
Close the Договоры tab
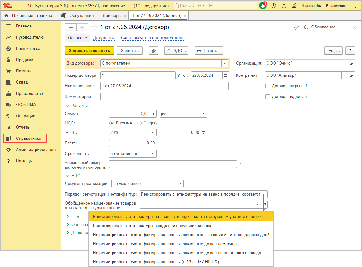tap(125, 16)
